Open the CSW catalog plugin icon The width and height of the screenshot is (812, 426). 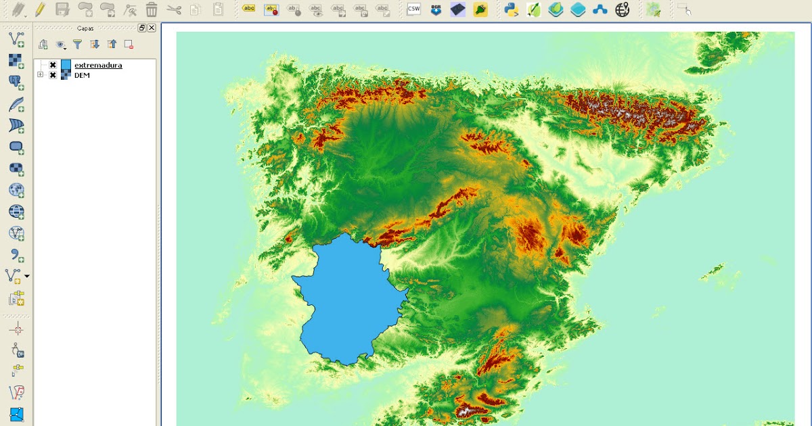[412, 9]
